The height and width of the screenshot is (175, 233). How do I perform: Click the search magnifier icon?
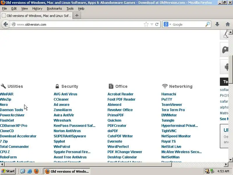[x=208, y=24]
